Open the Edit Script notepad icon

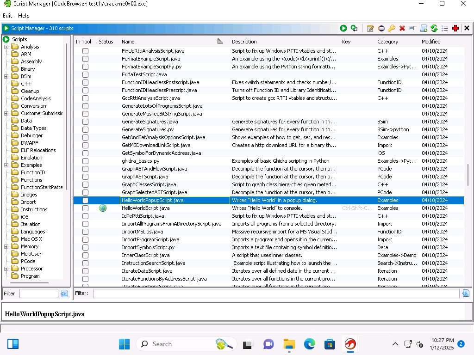pyautogui.click(x=370, y=28)
